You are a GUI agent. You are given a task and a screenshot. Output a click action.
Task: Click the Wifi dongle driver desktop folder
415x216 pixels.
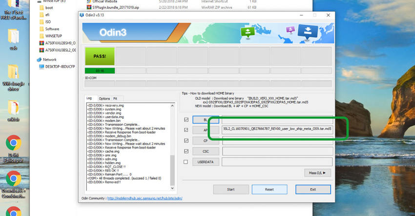click(x=13, y=77)
